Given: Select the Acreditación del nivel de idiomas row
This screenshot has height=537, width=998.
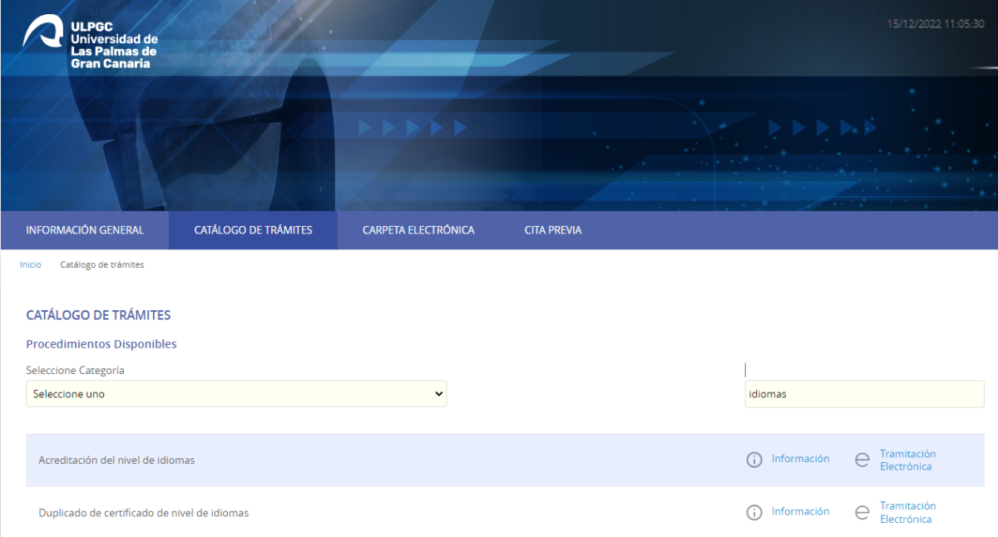Looking at the screenshot, I should click(506, 460).
